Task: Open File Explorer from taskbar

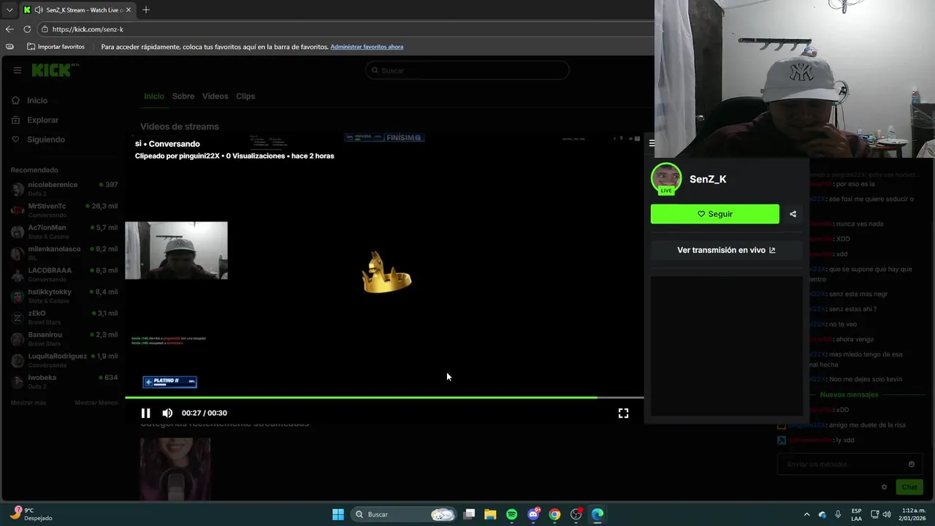Action: [x=490, y=514]
